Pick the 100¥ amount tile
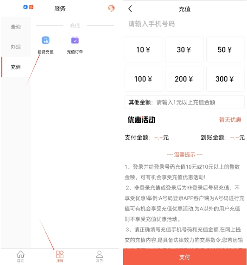This screenshot has width=247, height=265. click(x=144, y=79)
